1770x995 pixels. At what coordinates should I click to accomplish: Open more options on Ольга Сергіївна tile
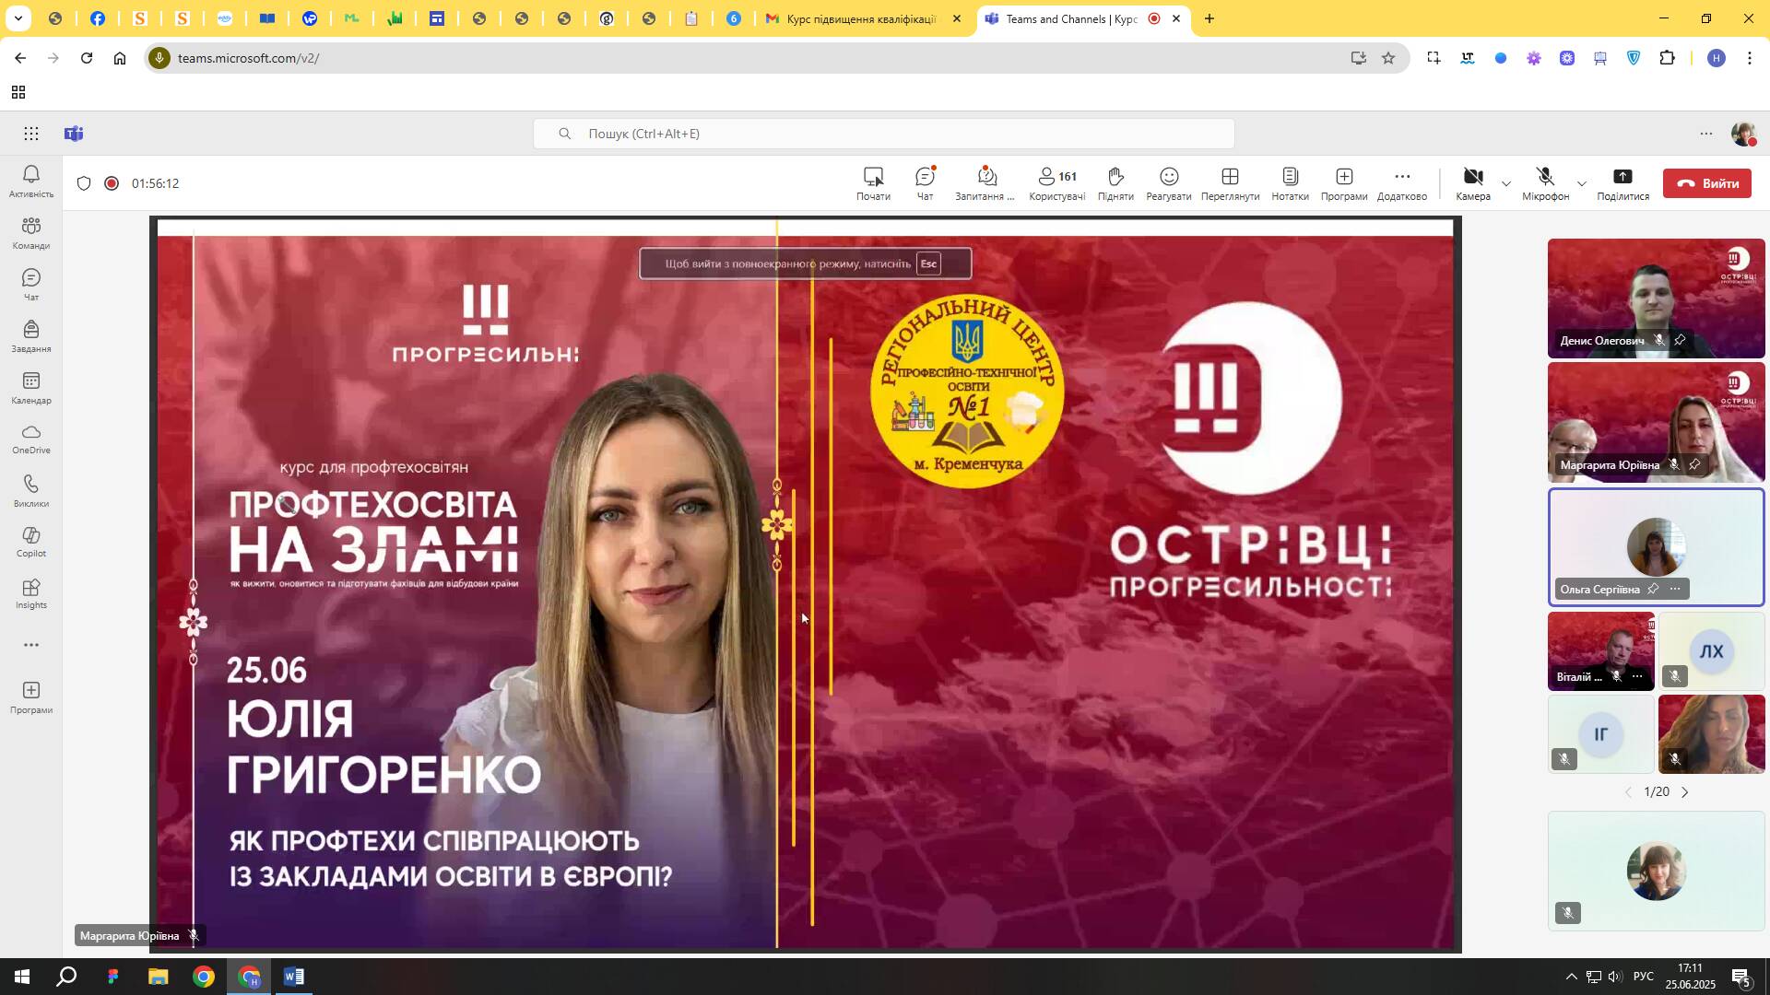pyautogui.click(x=1675, y=589)
